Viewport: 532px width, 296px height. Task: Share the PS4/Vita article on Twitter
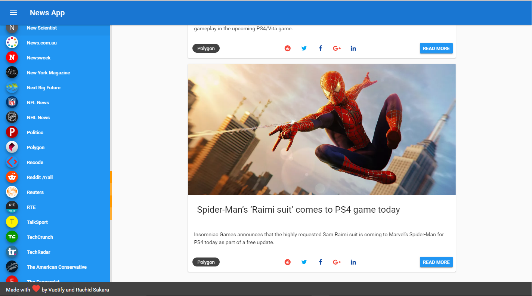coord(304,48)
